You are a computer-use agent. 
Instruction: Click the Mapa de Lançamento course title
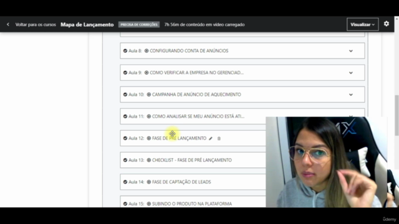[87, 25]
